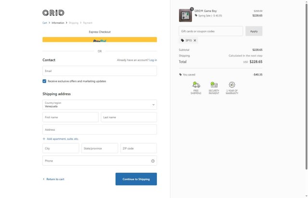The width and height of the screenshot is (308, 198).
Task: Click the page vertical scrollbar
Action: (x=307, y=87)
